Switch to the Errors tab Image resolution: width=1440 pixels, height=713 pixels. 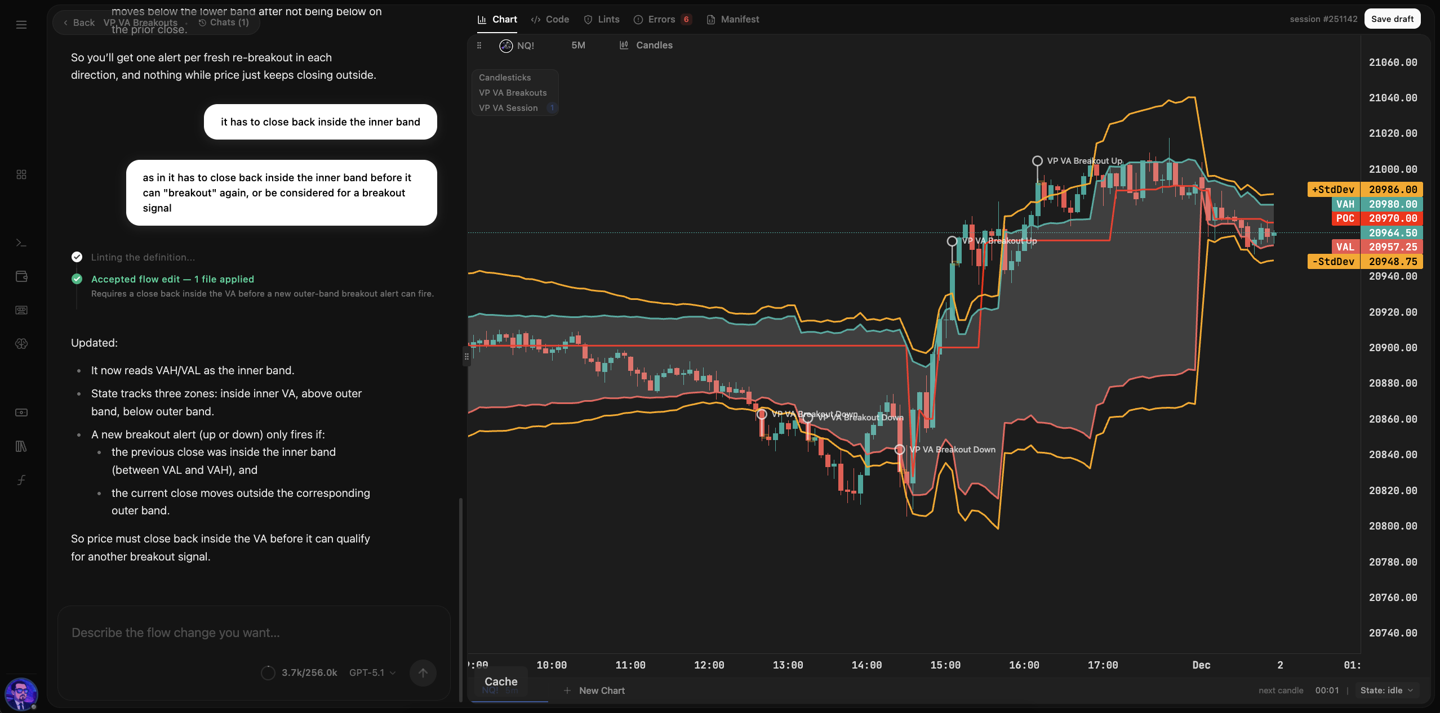pyautogui.click(x=663, y=19)
